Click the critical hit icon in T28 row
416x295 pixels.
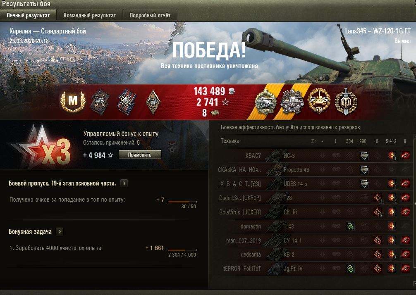pyautogui.click(x=377, y=198)
